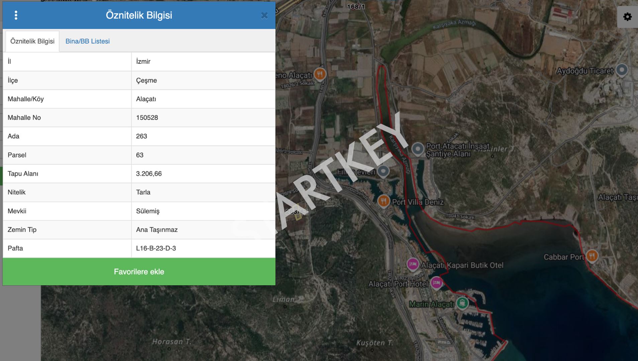Image resolution: width=638 pixels, height=361 pixels.
Task: Click the highlighted yellow parcel on map
Action: [x=298, y=216]
